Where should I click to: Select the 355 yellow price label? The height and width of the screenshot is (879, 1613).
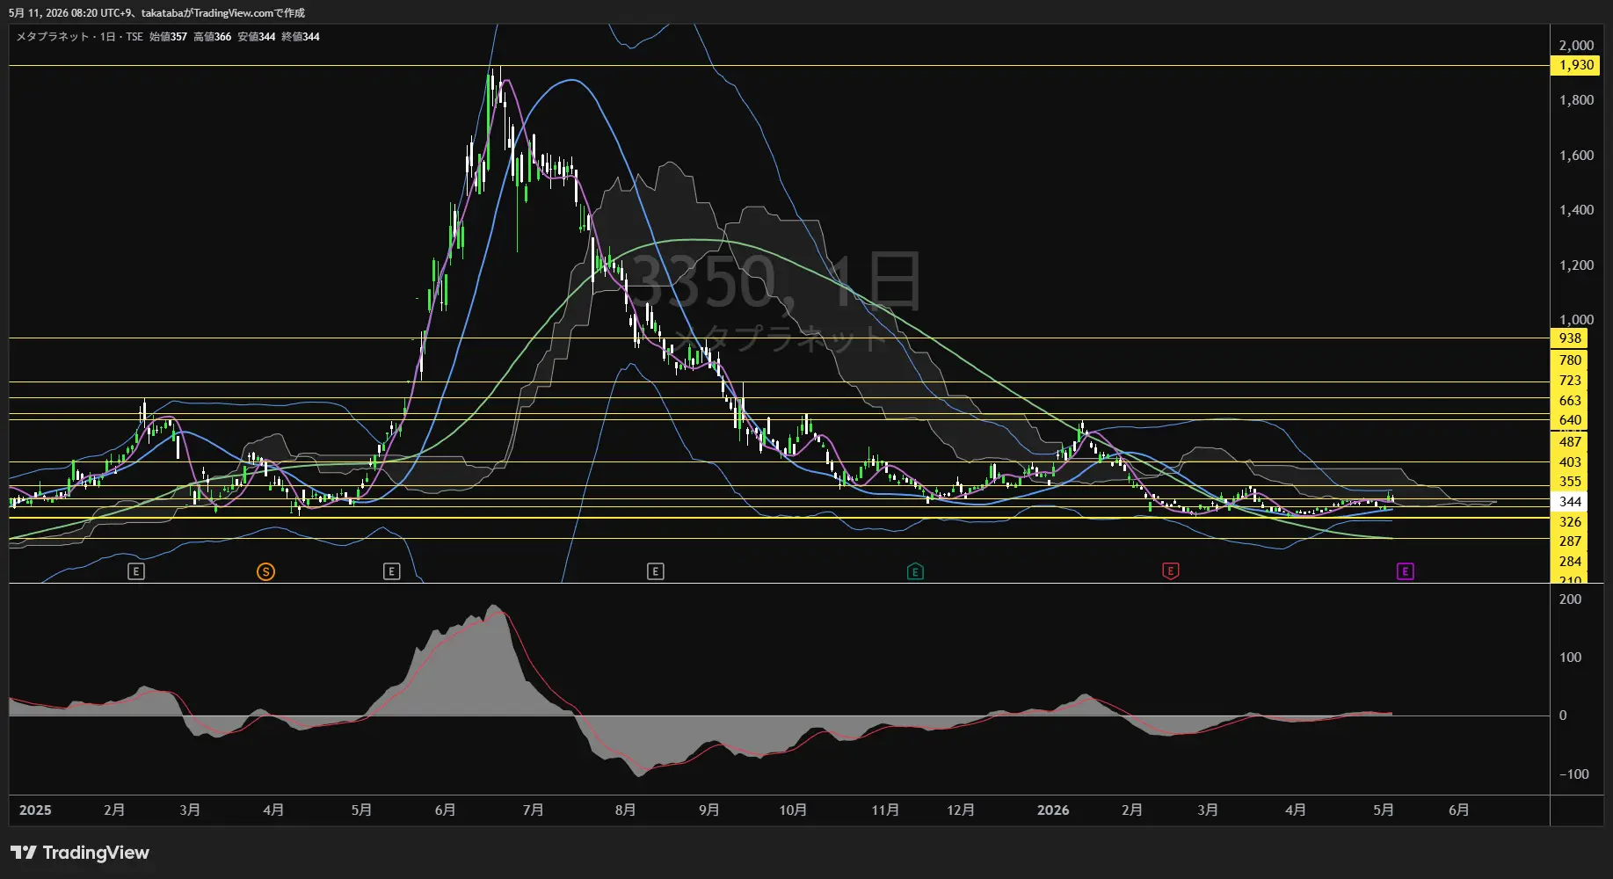pos(1570,482)
